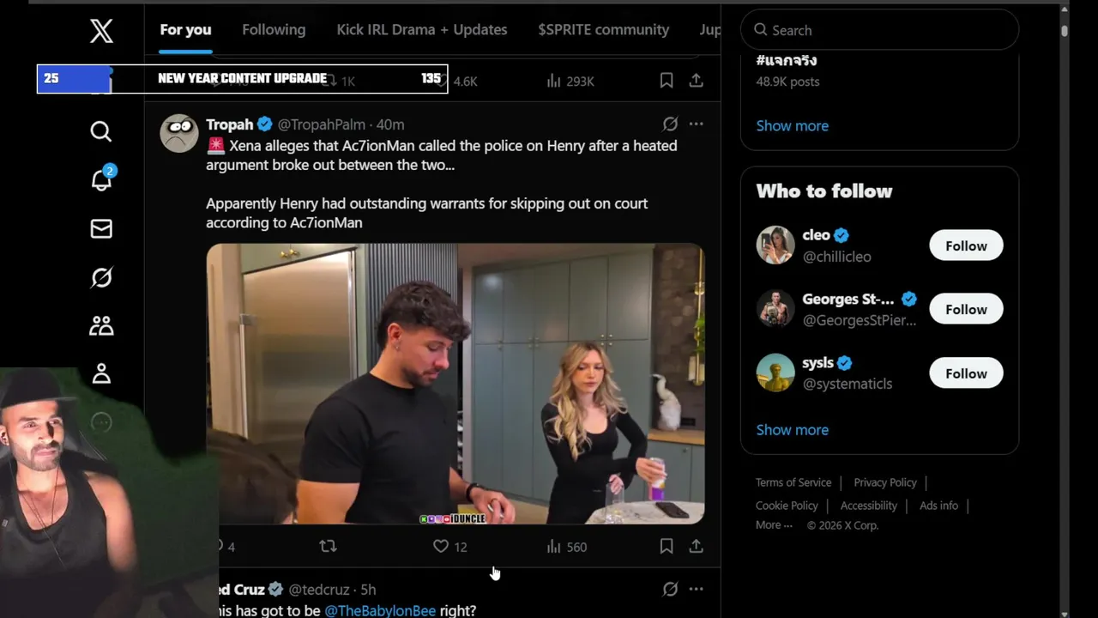Open the Privacy Policy link

884,482
